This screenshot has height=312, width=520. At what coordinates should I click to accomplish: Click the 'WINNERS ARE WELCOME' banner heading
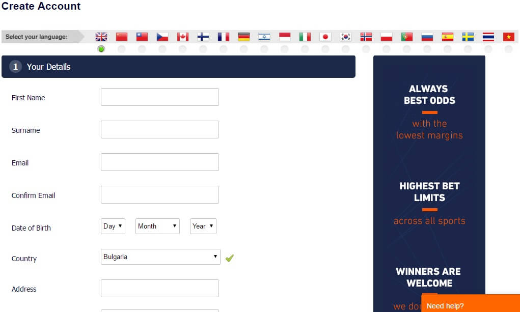tap(429, 277)
